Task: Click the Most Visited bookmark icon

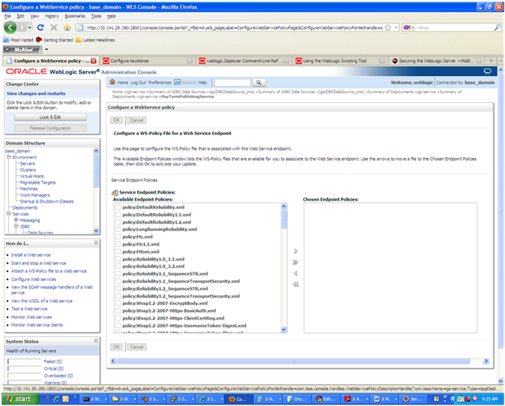Action: [x=6, y=40]
